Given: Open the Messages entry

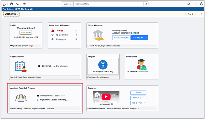Looking at the screenshot, I should (x=60, y=39).
